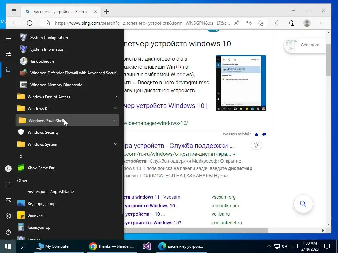The image size is (338, 253).
Task: Add page to favorites star icon
Action: pyautogui.click(x=260, y=23)
